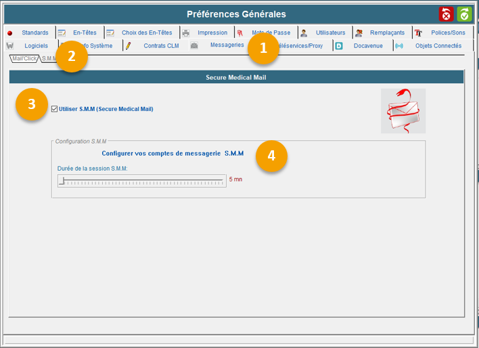
Task: Go to the Logiciels tab
Action: pos(36,45)
